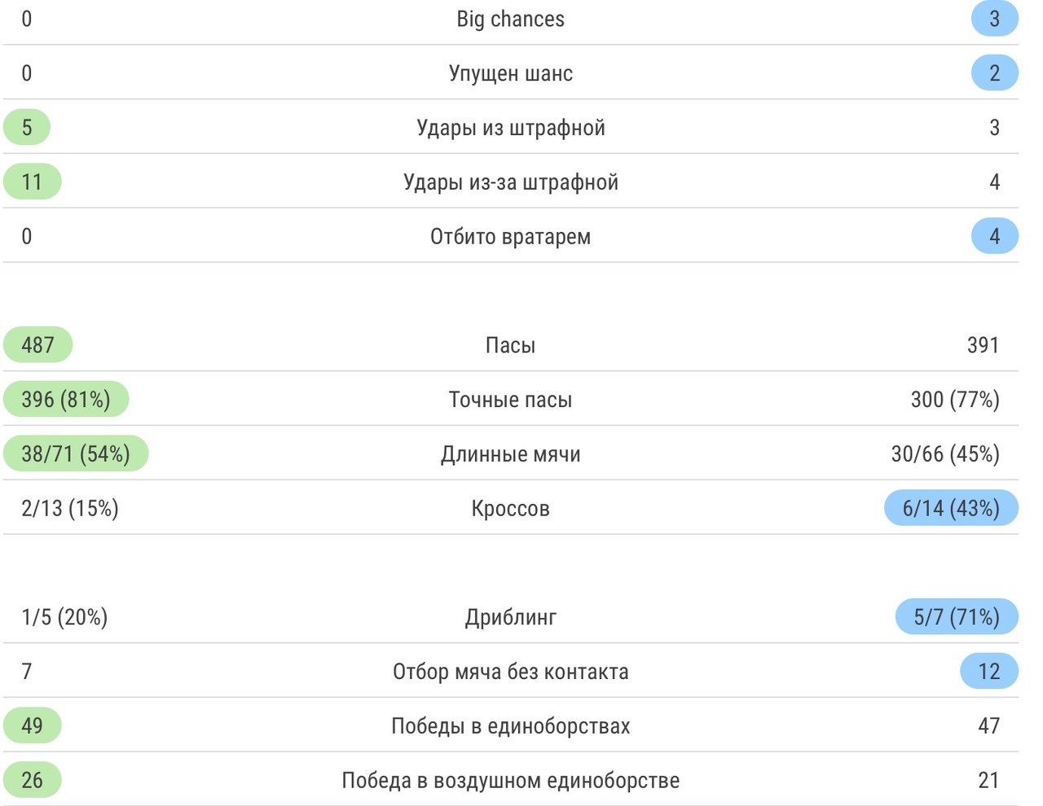Screen dimensions: 1043x806
Task: Click the 'Big chances' stat label
Action: pyautogui.click(x=510, y=19)
